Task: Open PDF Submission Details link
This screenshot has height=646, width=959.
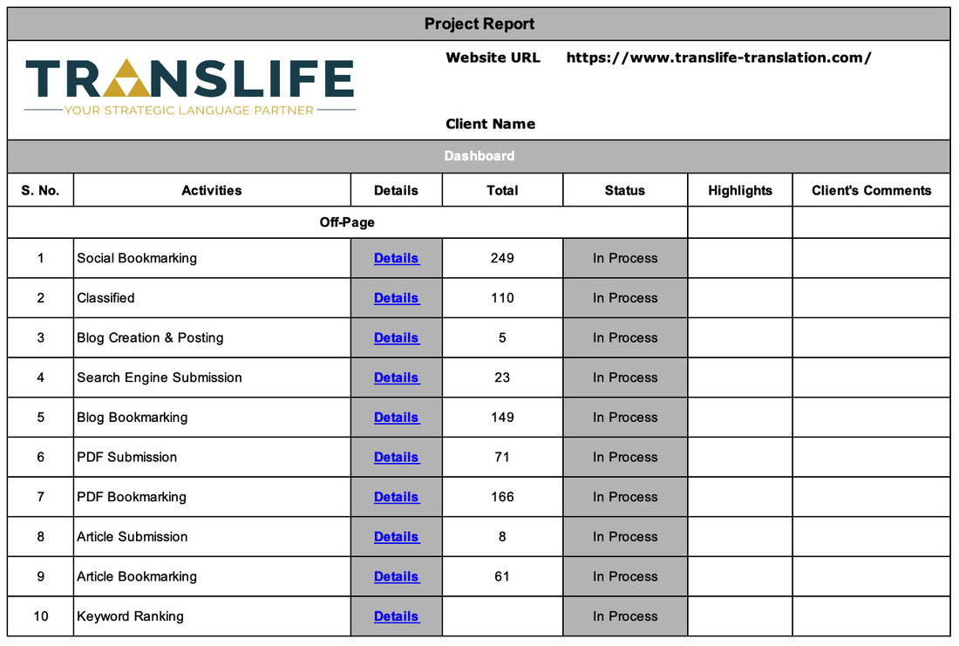Action: tap(396, 457)
